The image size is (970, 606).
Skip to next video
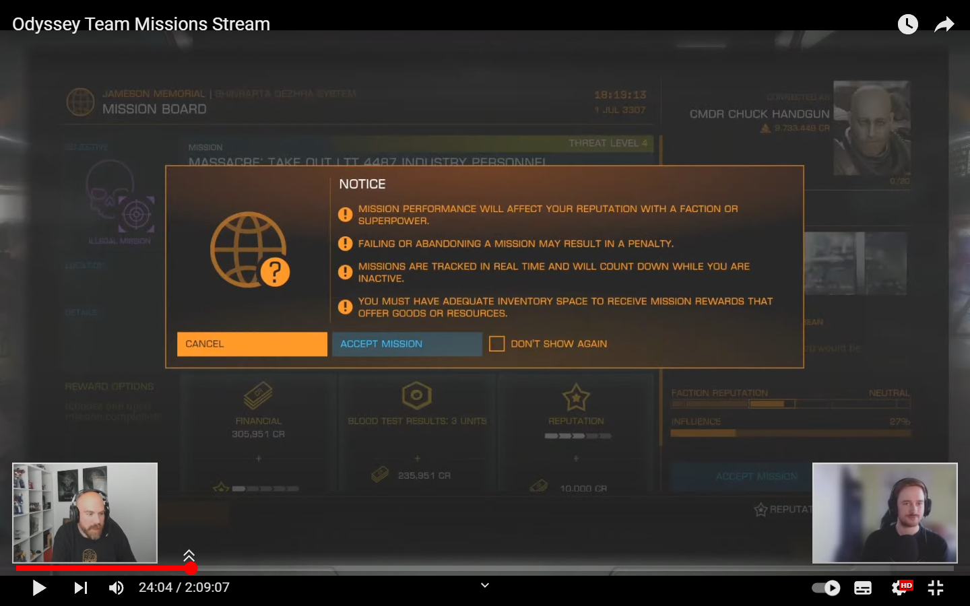(x=80, y=588)
